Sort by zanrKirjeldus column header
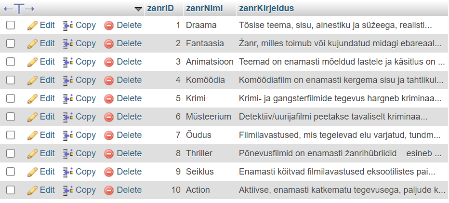Viewport: 449px width, 203px height. (x=266, y=8)
